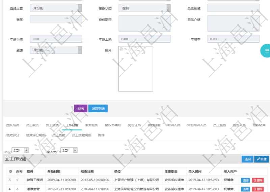Switch to the 项目经验 tab
270x192 pixels.
[x=154, y=125]
